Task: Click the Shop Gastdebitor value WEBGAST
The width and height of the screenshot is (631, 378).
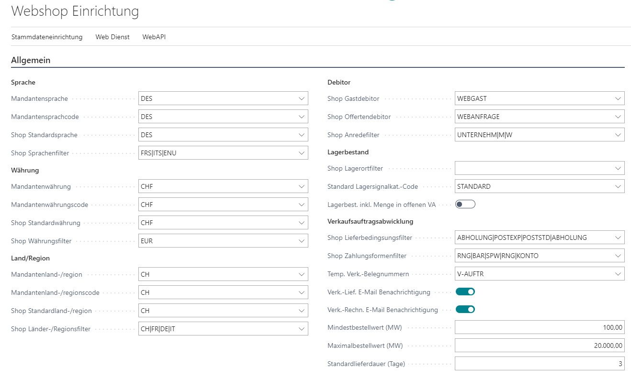Action: 472,98
